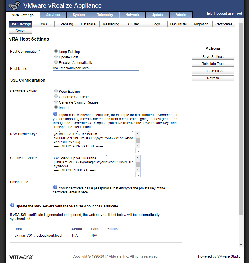
Task: Select Generate Signing Request certificate action
Action: (56, 102)
